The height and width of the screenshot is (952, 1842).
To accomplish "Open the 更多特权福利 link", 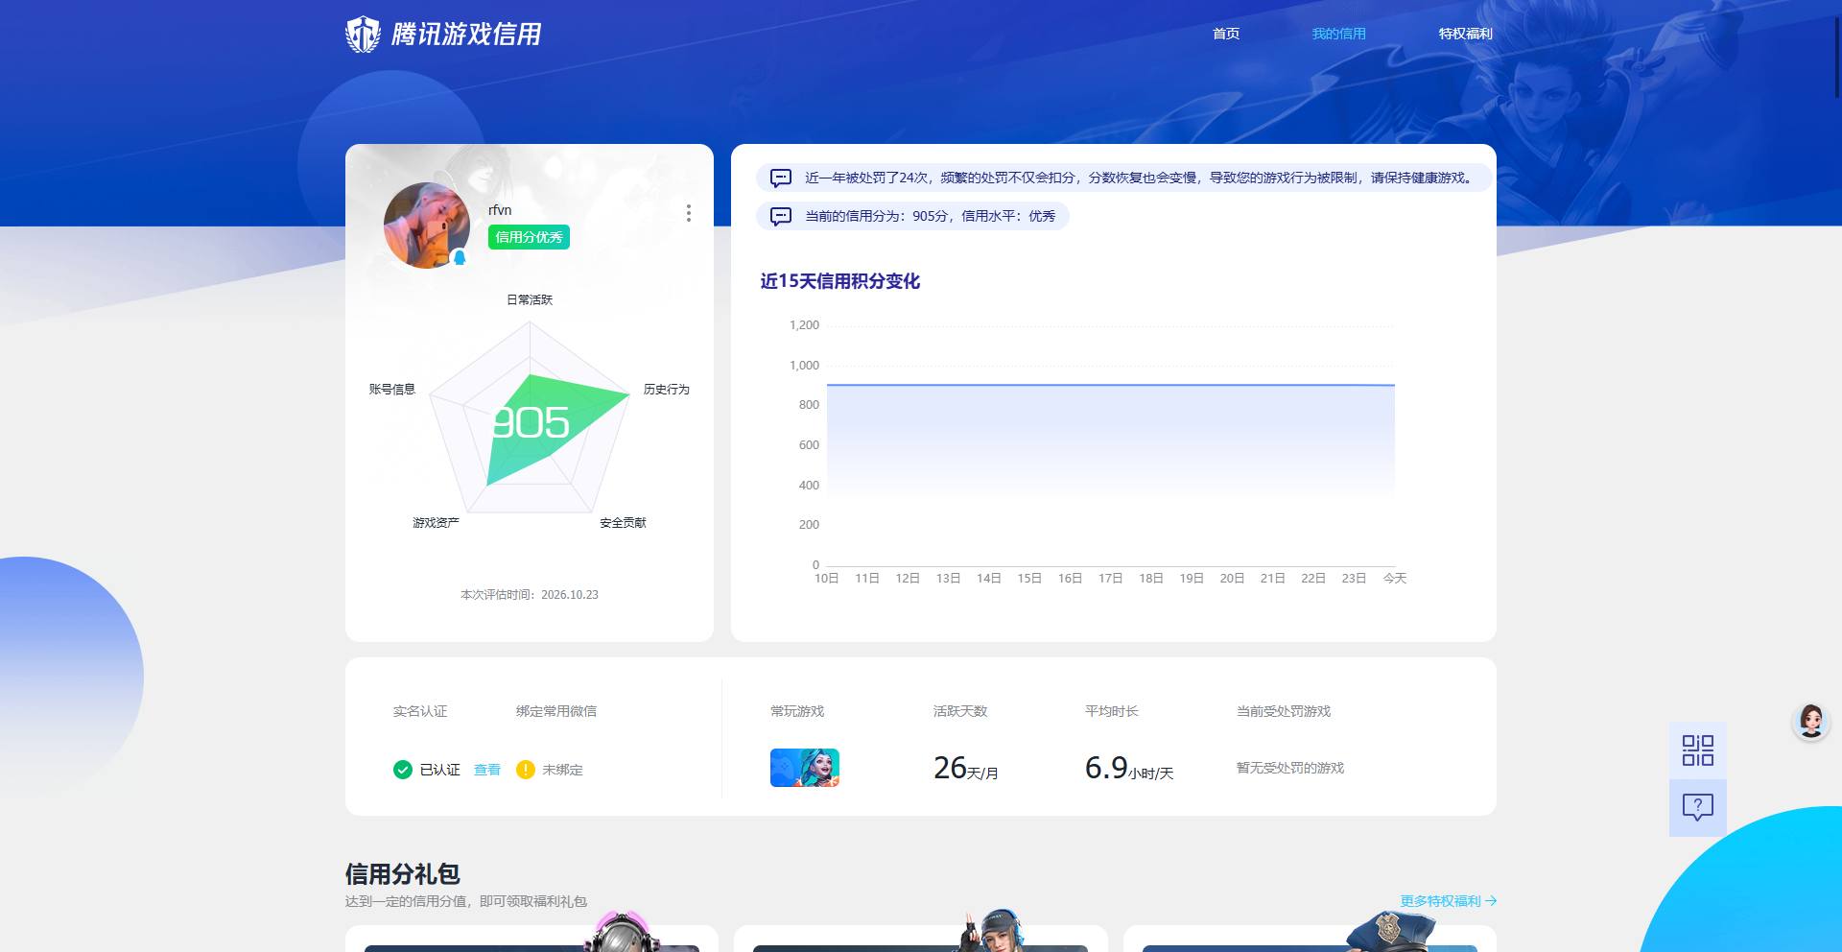I will click(x=1449, y=901).
